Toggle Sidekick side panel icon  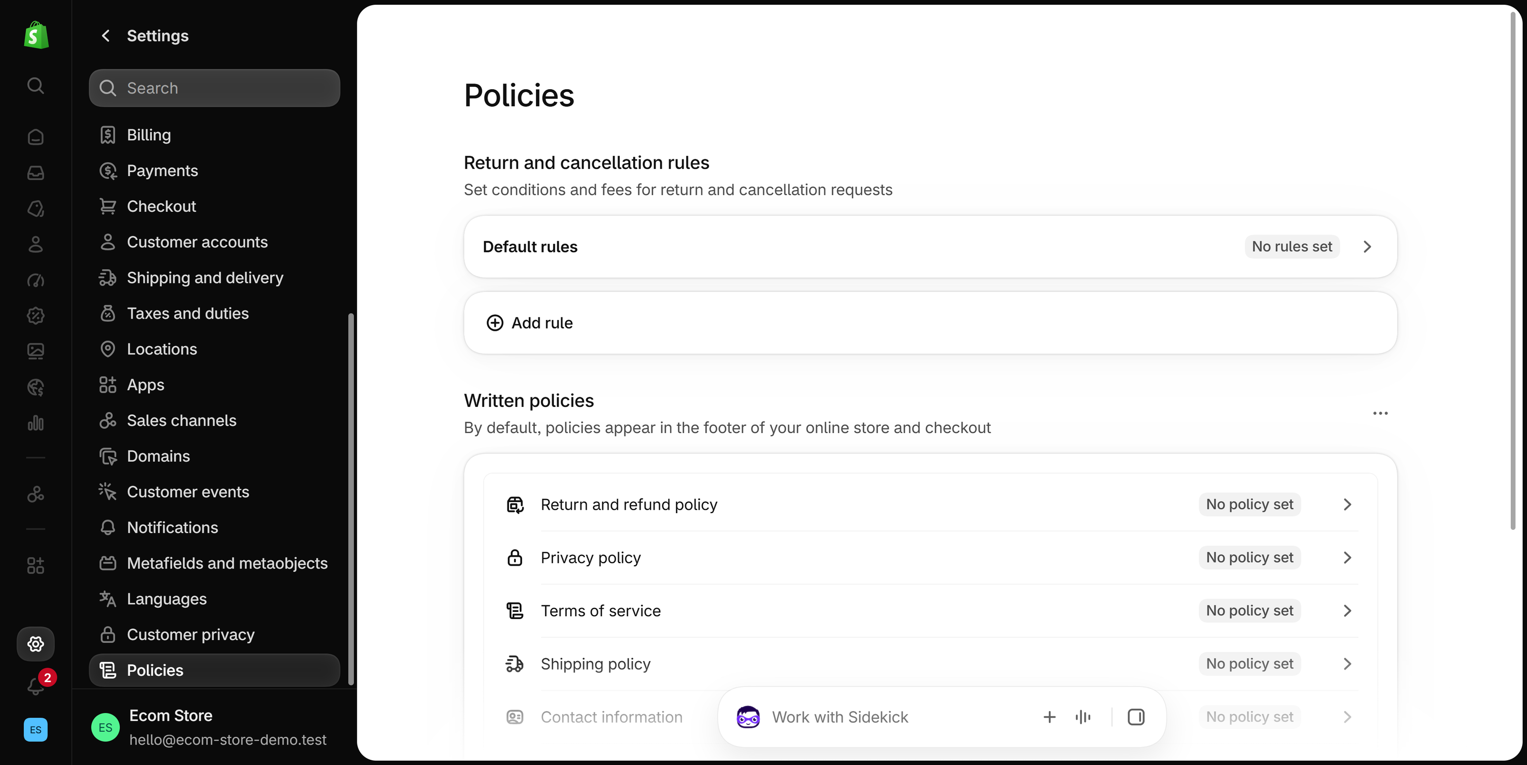point(1136,717)
